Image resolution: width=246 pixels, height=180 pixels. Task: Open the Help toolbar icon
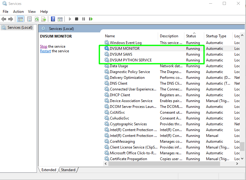pyautogui.click(x=53, y=19)
